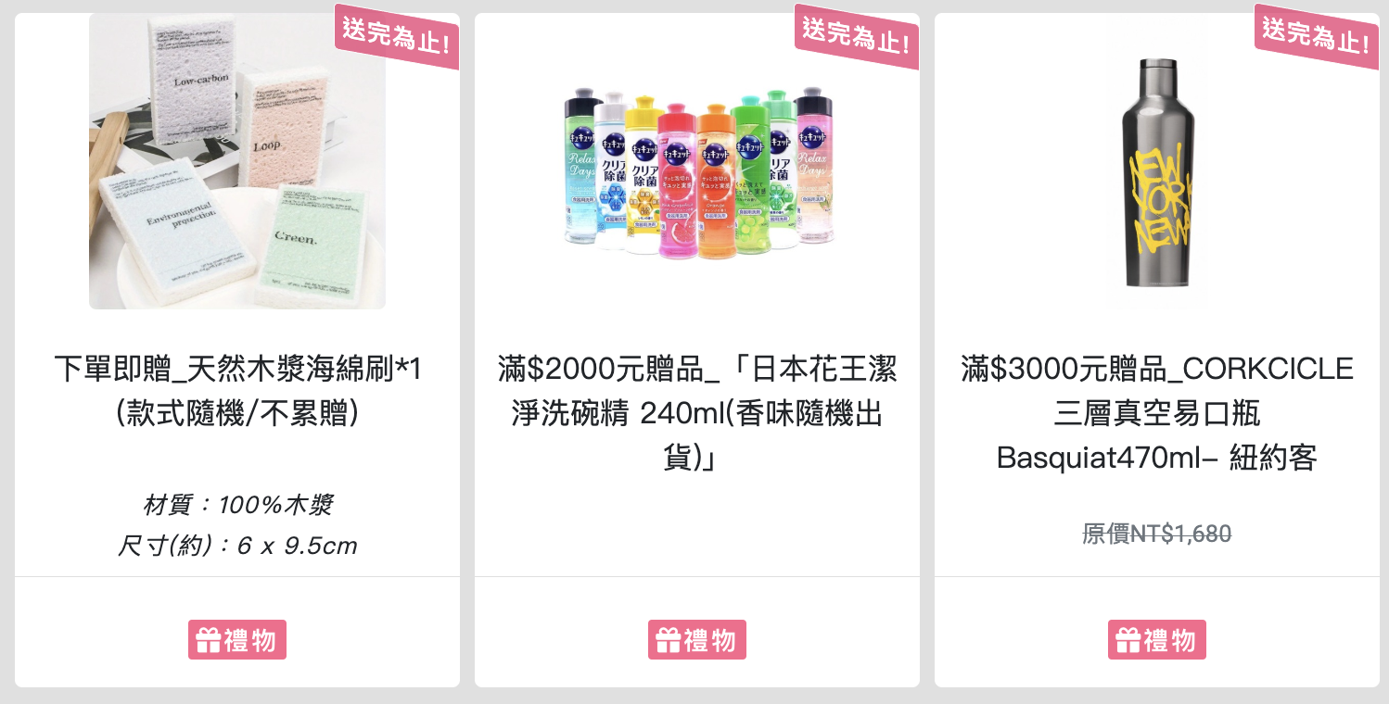
Task: Click the 禮物 label under sponge card
Action: click(x=237, y=640)
